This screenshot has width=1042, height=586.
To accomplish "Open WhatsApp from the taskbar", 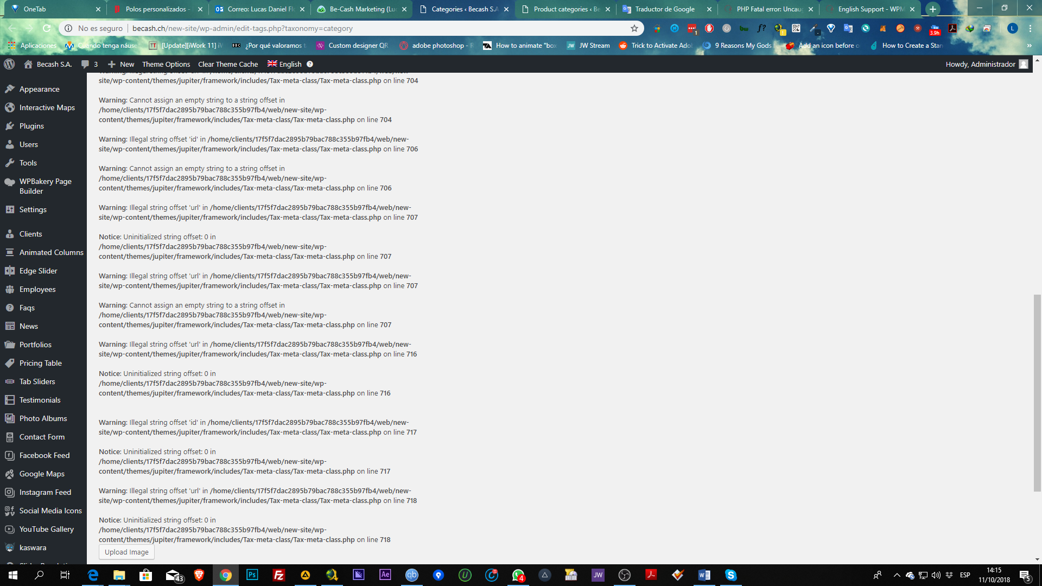I will 518,575.
